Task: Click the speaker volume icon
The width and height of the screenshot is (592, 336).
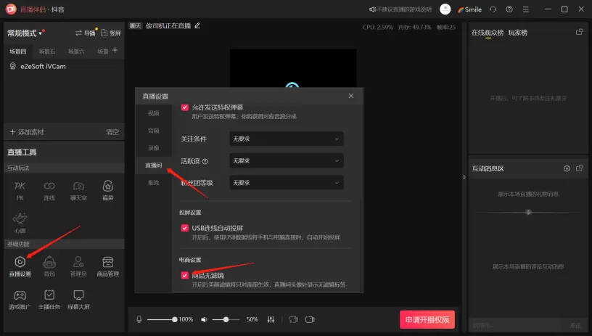Action: (204, 319)
